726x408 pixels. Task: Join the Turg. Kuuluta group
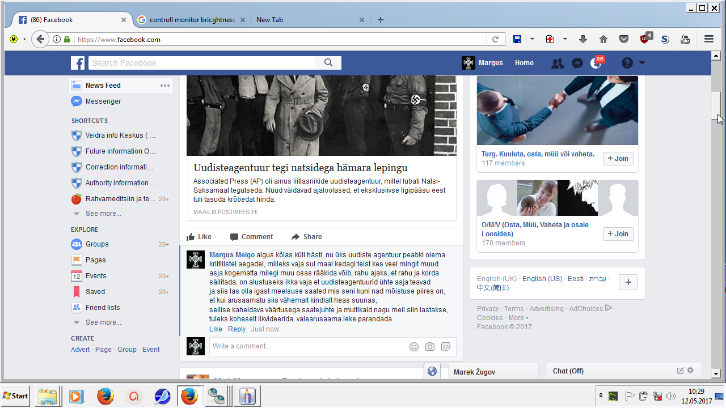click(618, 159)
